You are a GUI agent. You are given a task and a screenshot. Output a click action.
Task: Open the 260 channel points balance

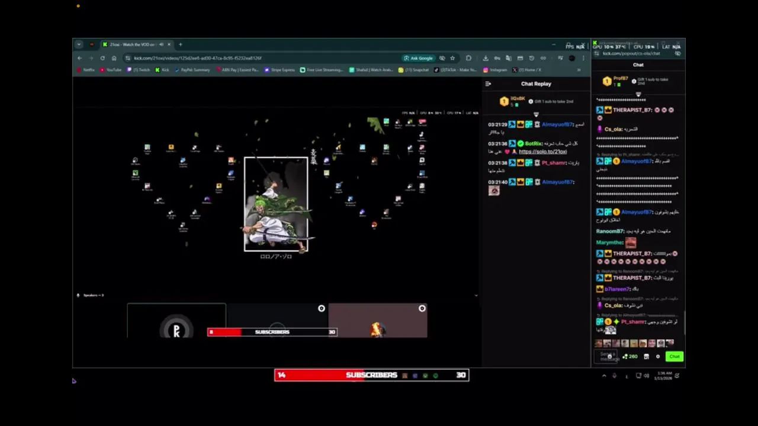click(630, 356)
